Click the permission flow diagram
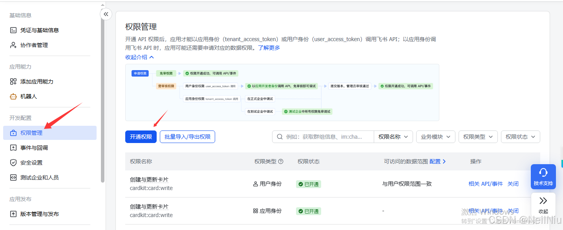Image resolution: width=563 pixels, height=230 pixels. [x=282, y=92]
